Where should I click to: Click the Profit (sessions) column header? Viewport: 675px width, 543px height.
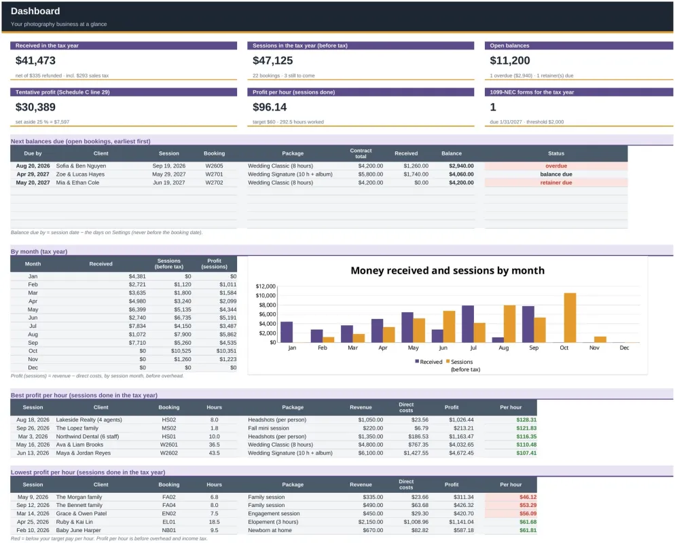(214, 264)
